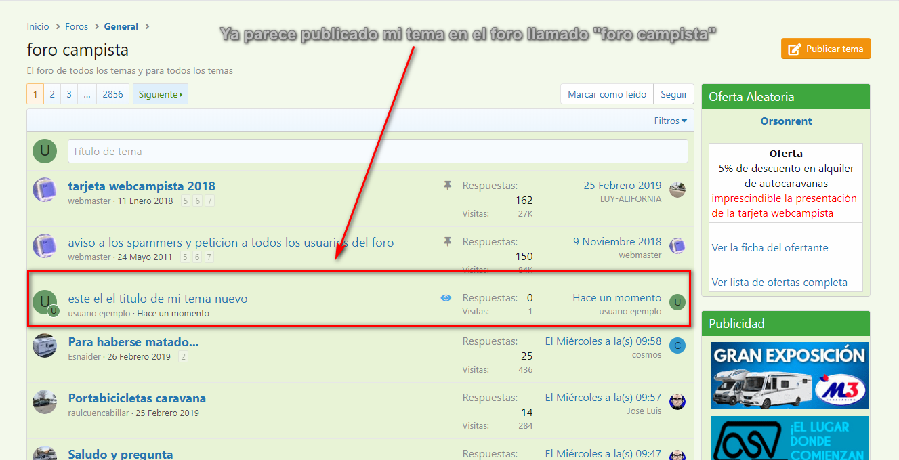Screen dimensions: 899x460
Task: Open cosmos user profile link
Action: [647, 355]
